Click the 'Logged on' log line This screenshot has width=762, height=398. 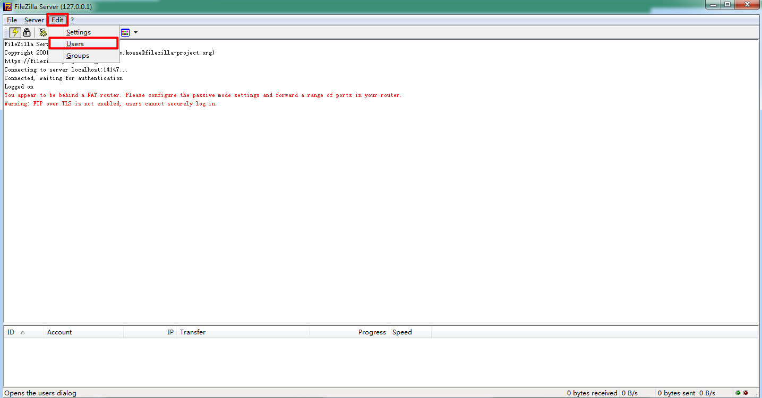(x=19, y=87)
